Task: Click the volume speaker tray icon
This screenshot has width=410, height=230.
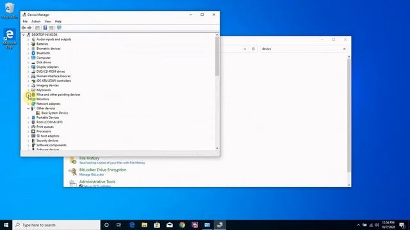Action: pos(377,225)
